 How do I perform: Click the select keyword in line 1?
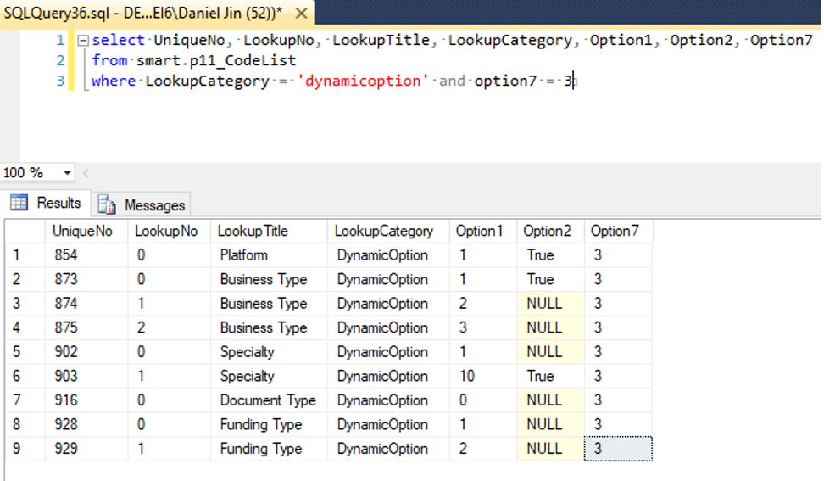118,40
